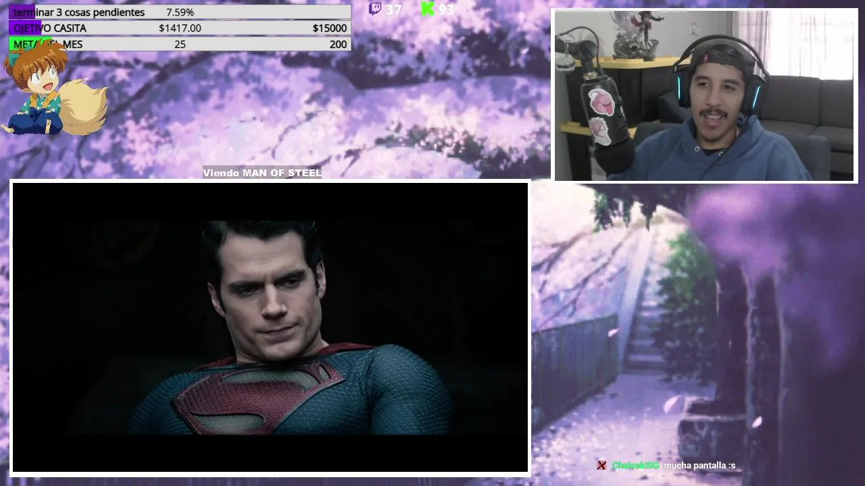Click the purple Twitch logo icon

tap(375, 9)
